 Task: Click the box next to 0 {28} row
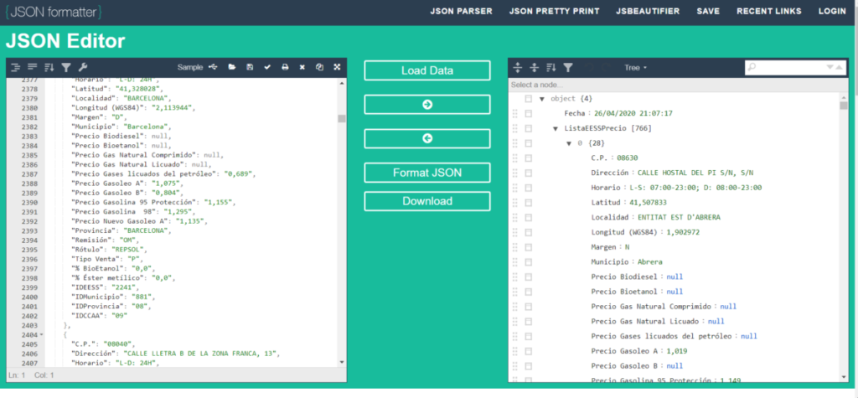(528, 143)
